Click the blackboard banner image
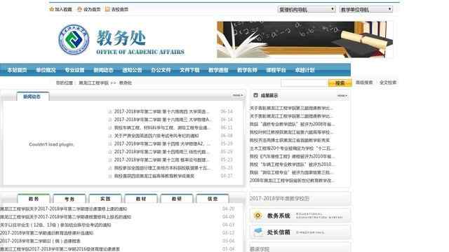 pyautogui.click(x=304, y=40)
